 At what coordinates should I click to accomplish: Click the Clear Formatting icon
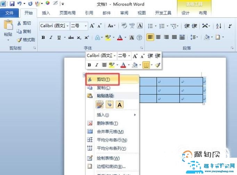click(124, 26)
